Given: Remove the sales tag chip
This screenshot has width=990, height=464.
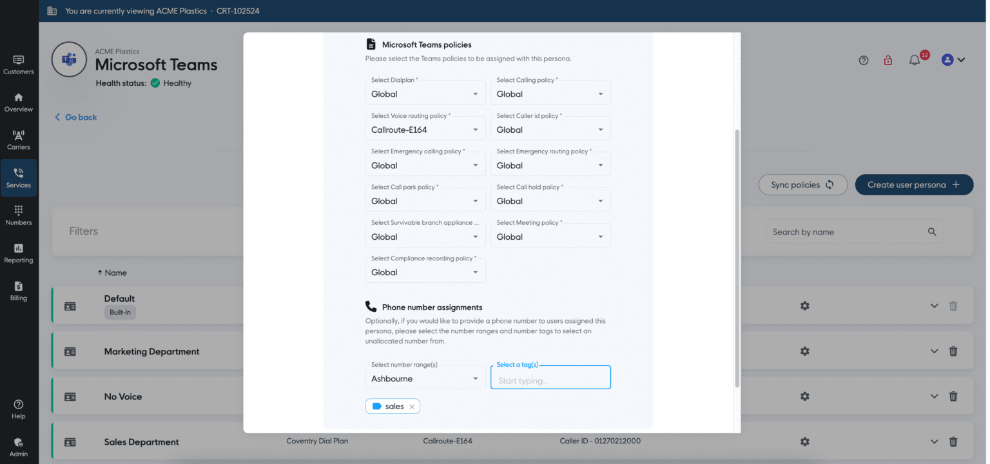Looking at the screenshot, I should [412, 406].
